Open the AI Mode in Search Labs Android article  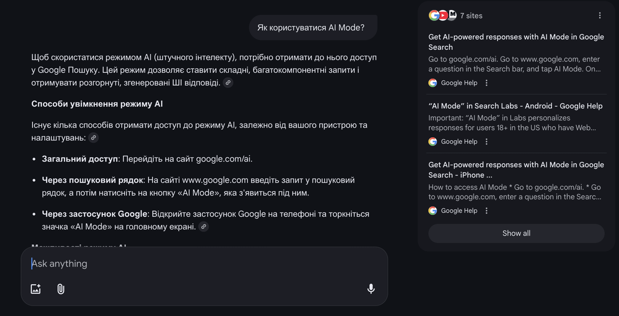coord(516,106)
